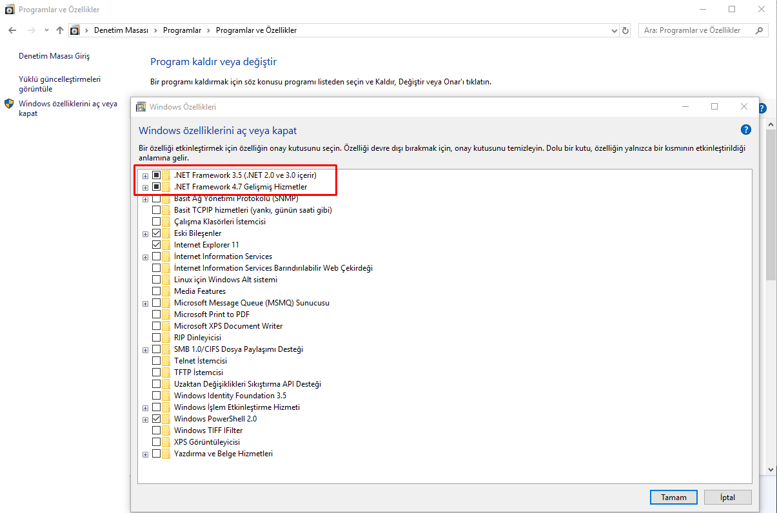Expand the Eski Bileşenler node
Screen dimensions: 777x513
145,234
